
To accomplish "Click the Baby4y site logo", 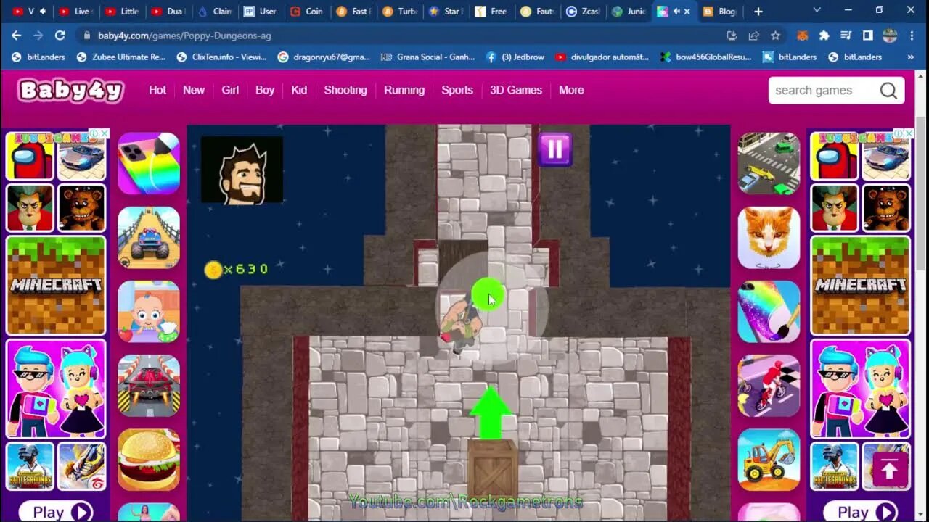I will 71,91.
